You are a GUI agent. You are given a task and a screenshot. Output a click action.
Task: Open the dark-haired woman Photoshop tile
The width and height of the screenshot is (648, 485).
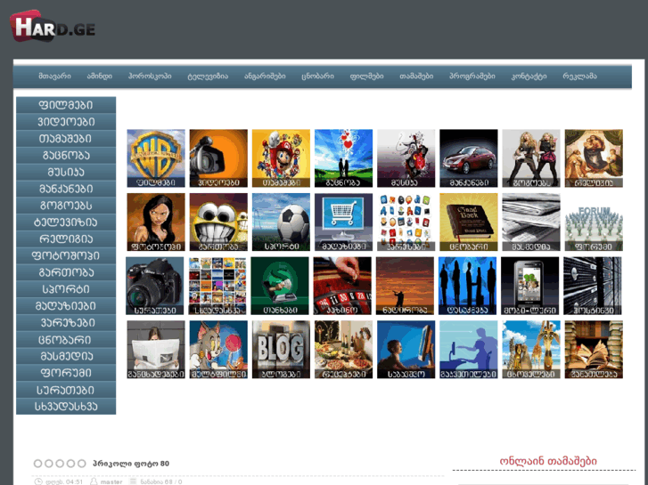click(156, 222)
